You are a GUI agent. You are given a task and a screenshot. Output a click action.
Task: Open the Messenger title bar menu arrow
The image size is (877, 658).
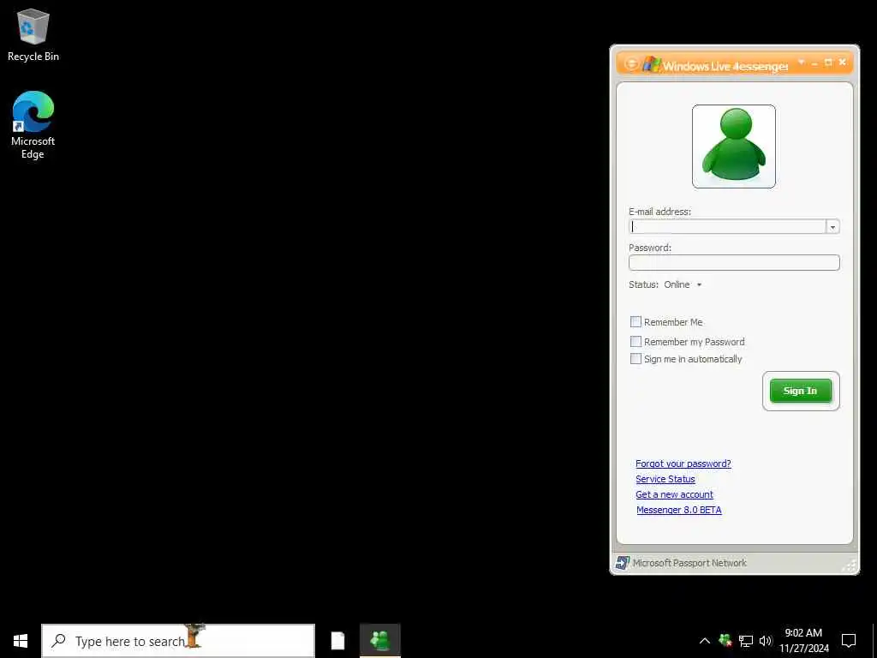(802, 62)
